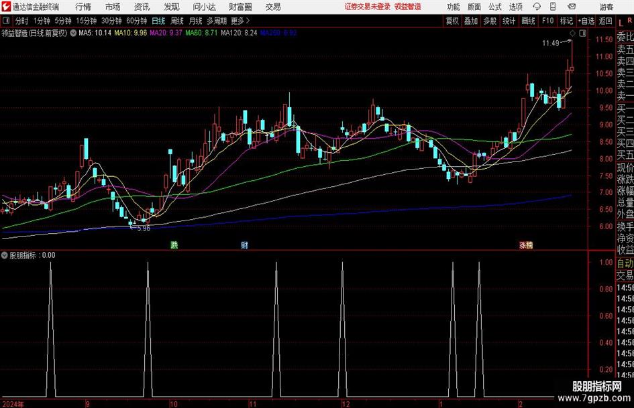The image size is (634, 408).
Task: Expand the main chart indicator dropdown arrow
Action: [73, 33]
